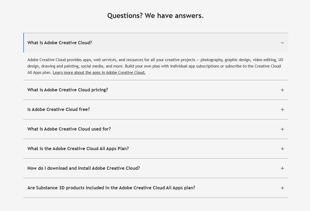Click the plus icon beside the pricing question
Image resolution: width=310 pixels, height=211 pixels.
point(282,90)
